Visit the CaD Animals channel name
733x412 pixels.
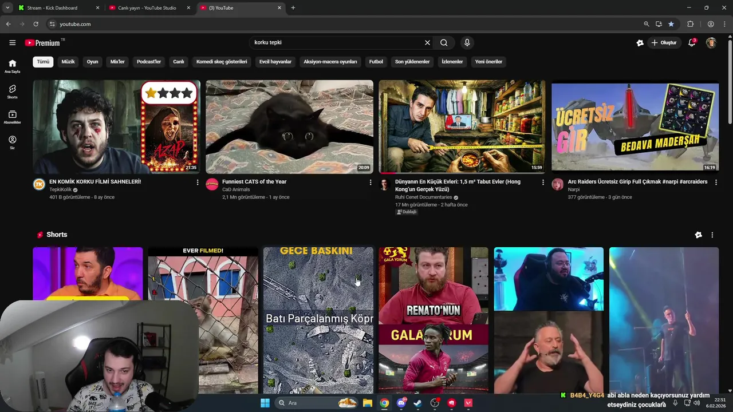coord(236,189)
